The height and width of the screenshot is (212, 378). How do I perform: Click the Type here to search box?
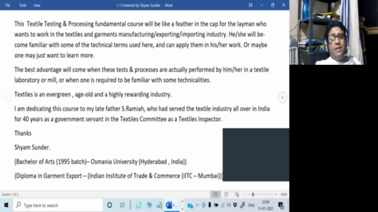pyautogui.click(x=58, y=206)
